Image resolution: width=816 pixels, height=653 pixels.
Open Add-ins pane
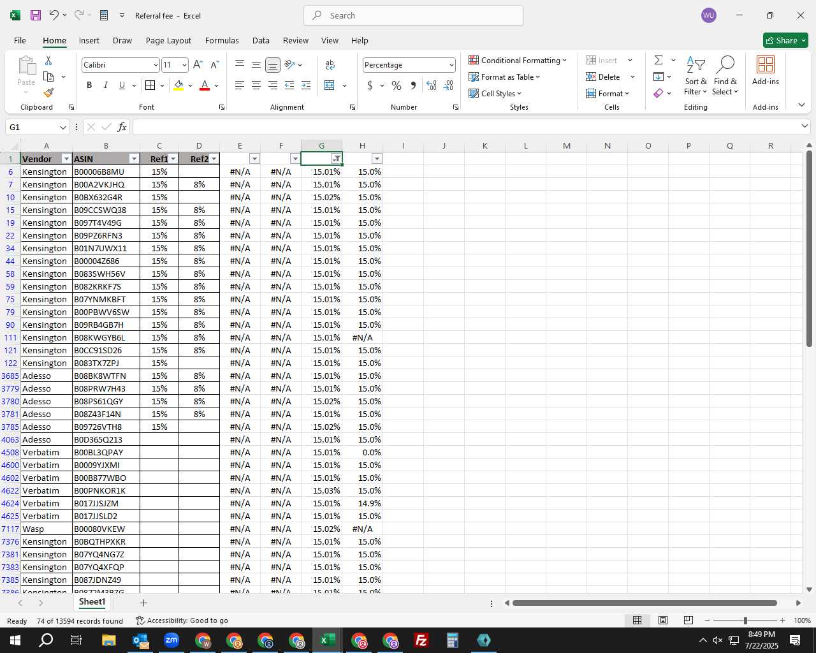coord(766,71)
